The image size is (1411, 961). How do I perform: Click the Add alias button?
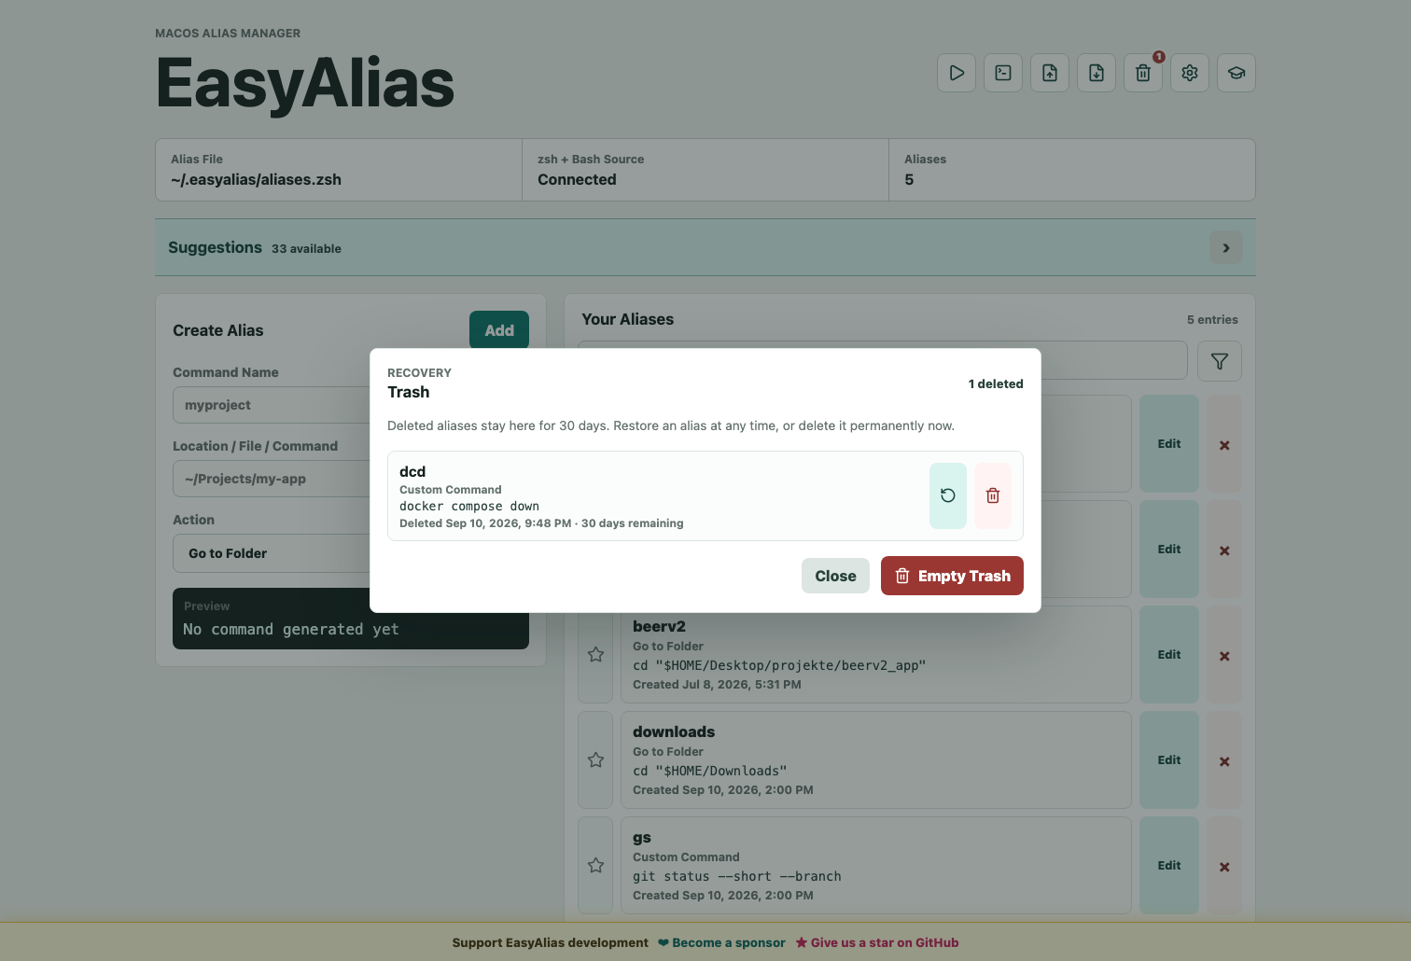[x=499, y=330]
